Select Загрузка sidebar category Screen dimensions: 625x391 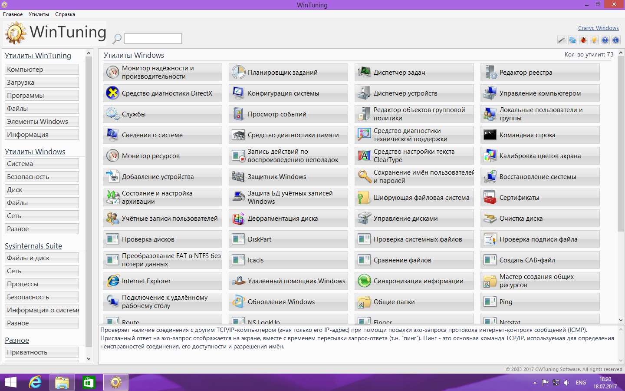[42, 82]
